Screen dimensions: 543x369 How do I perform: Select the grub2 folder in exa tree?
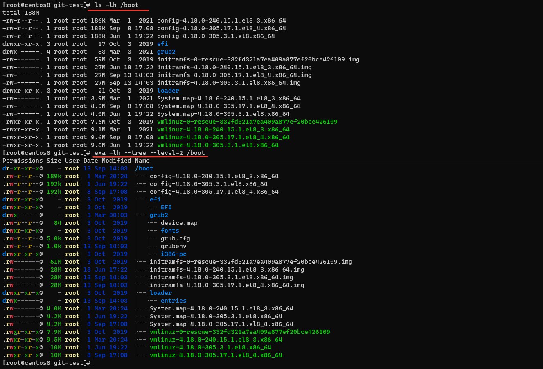point(159,215)
